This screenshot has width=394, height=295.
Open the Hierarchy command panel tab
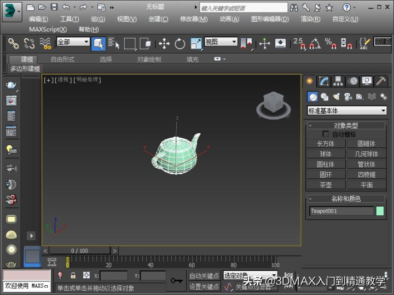click(338, 81)
